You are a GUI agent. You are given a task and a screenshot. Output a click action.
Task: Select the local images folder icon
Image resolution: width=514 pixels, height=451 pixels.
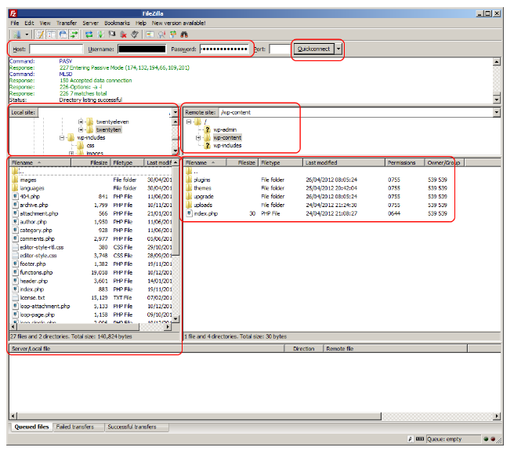15,180
